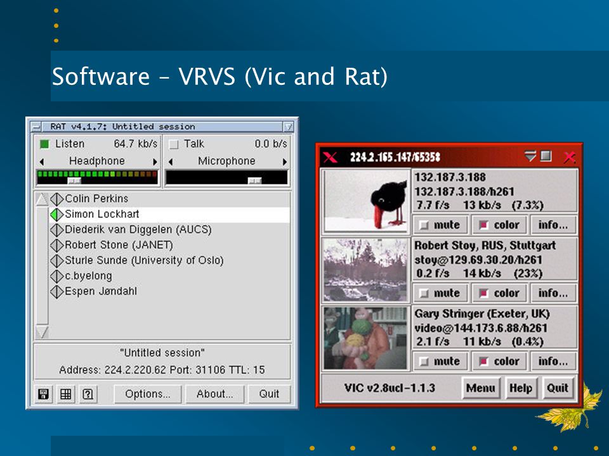Image resolution: width=609 pixels, height=456 pixels.
Task: Click VIC title bar square maximize icon
Action: coord(546,156)
